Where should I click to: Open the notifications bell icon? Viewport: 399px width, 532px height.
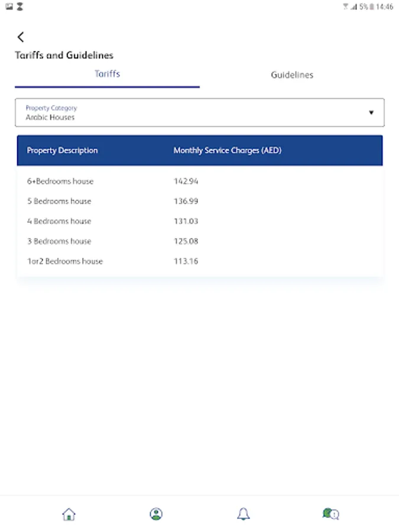point(244,514)
